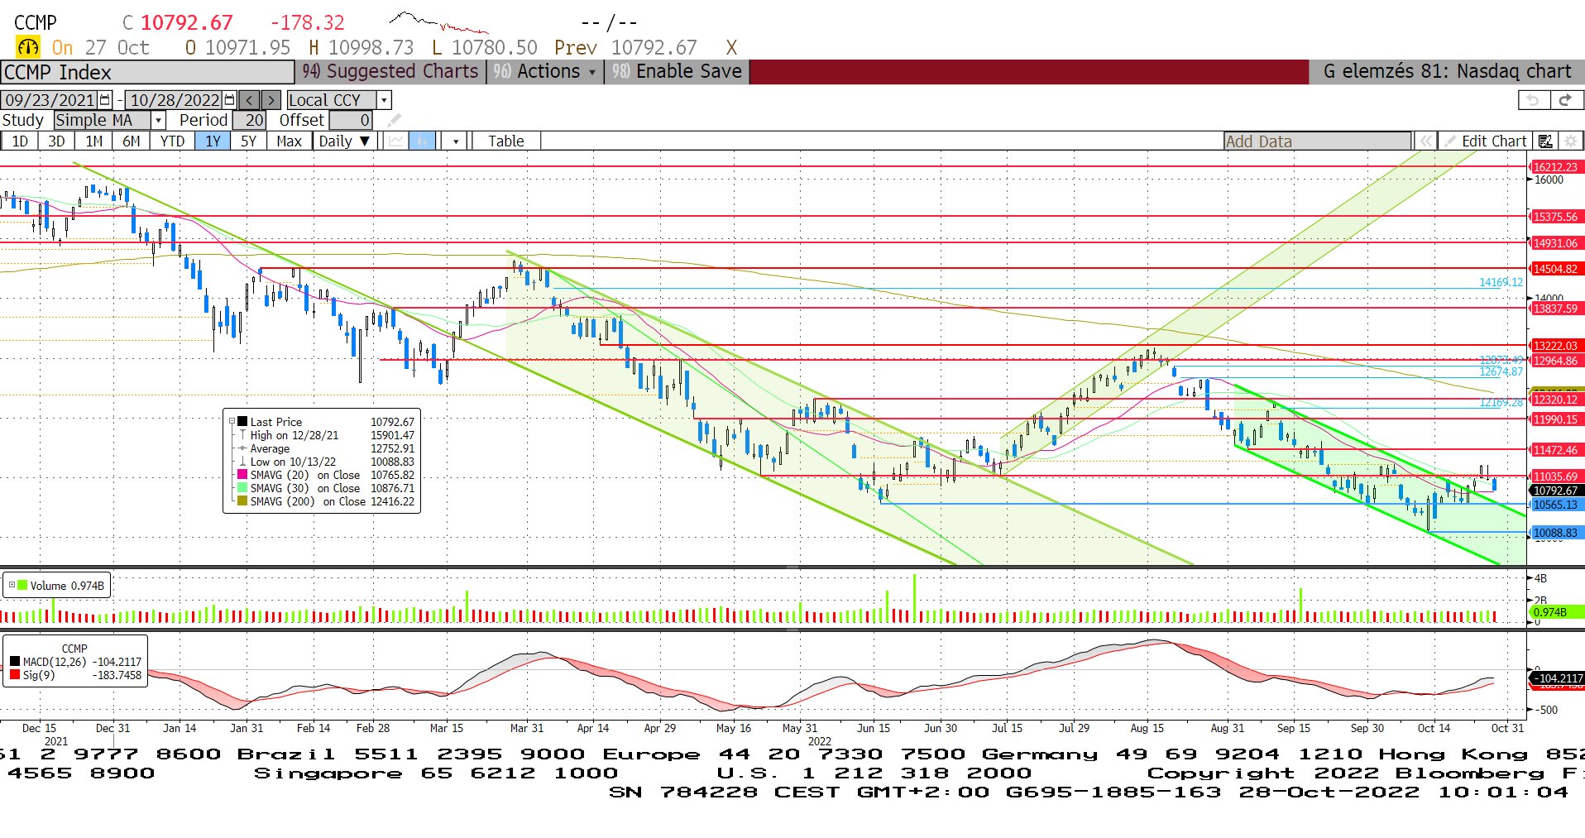
Task: Step date range forward with right arrow
Action: point(271,100)
